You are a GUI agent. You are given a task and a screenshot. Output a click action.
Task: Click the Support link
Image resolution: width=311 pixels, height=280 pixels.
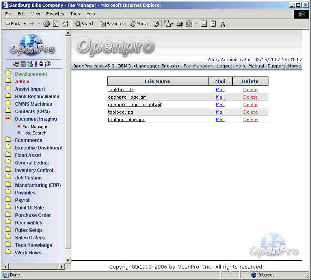(x=276, y=66)
